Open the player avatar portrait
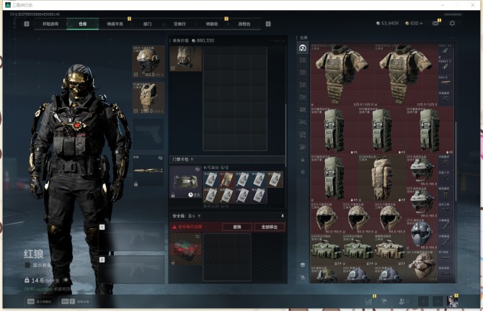Screen dimensions: 483x311 click(x=452, y=301)
